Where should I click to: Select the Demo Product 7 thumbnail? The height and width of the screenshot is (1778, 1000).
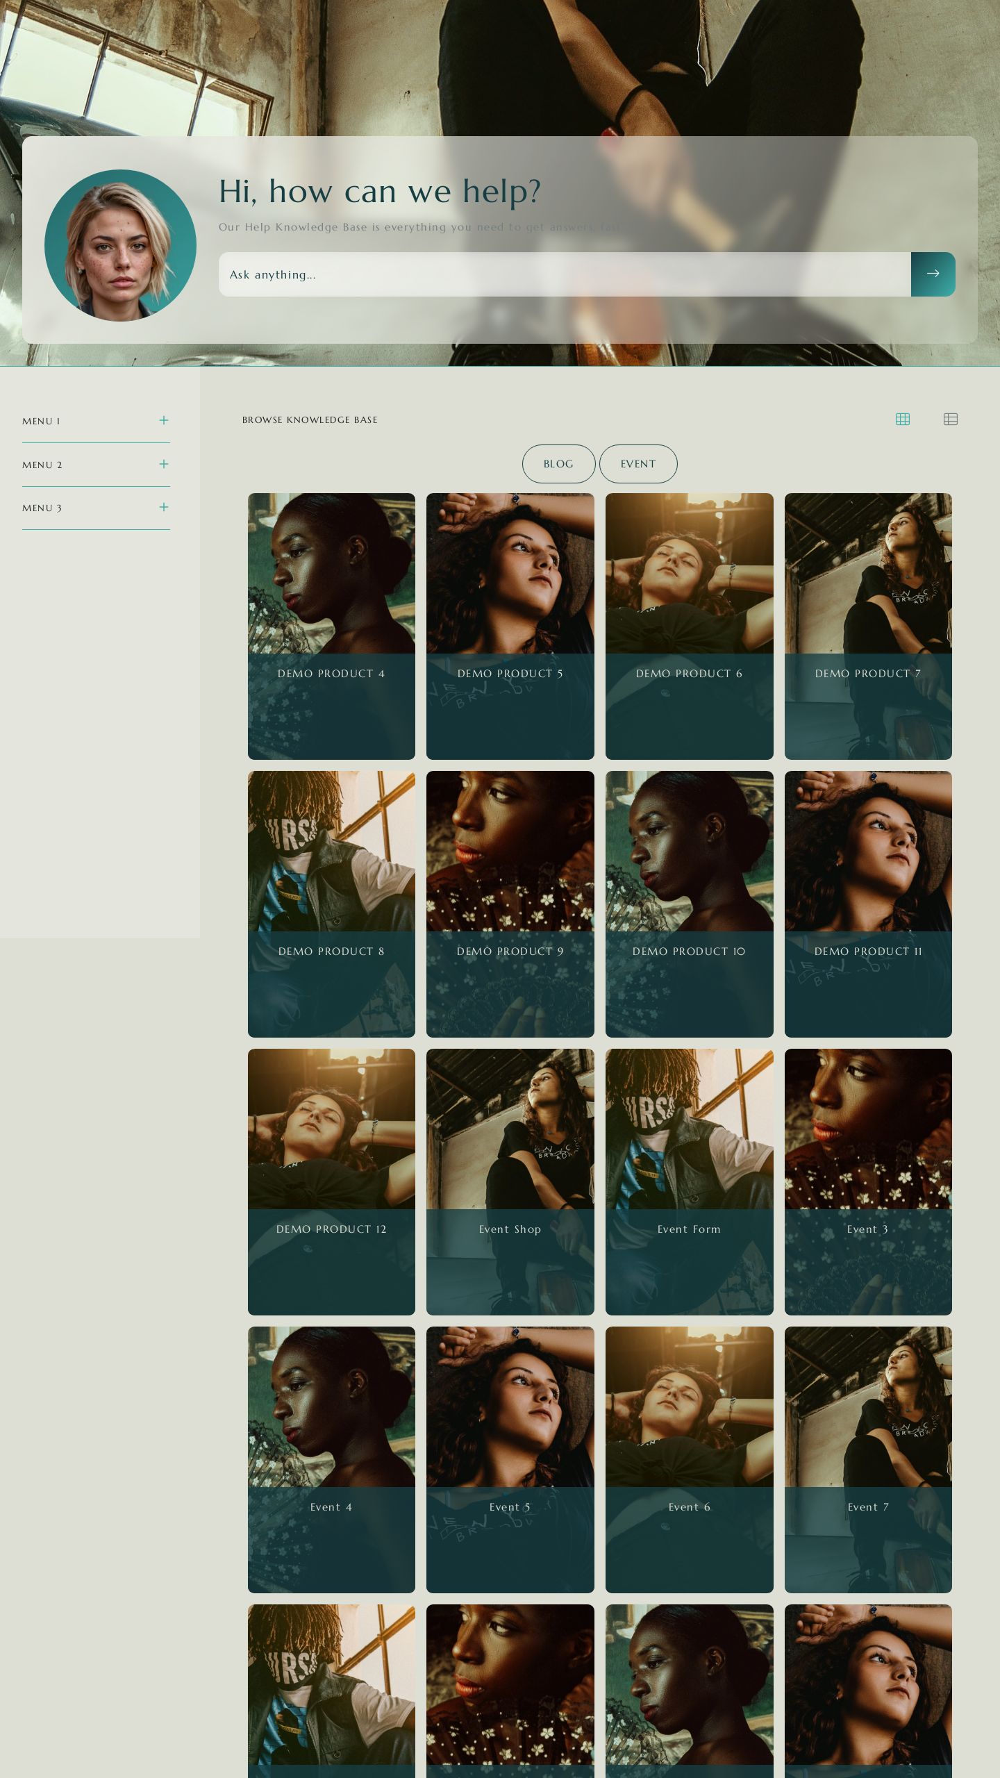point(867,573)
